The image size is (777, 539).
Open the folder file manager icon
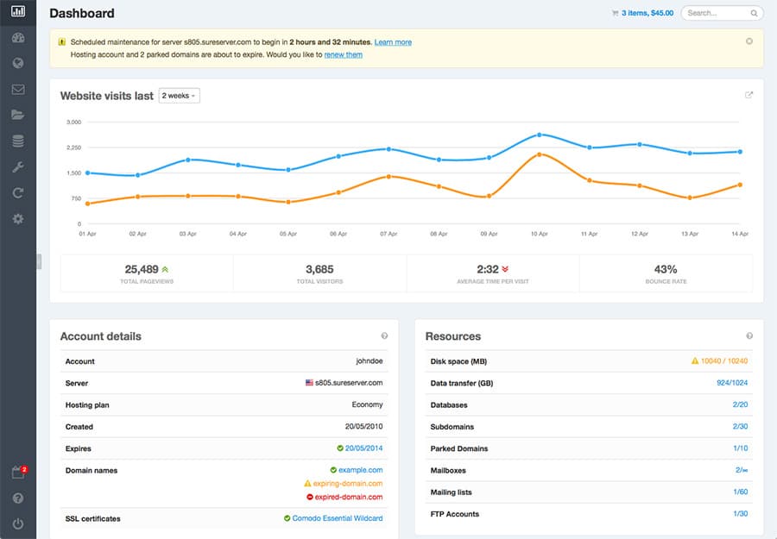(x=18, y=115)
